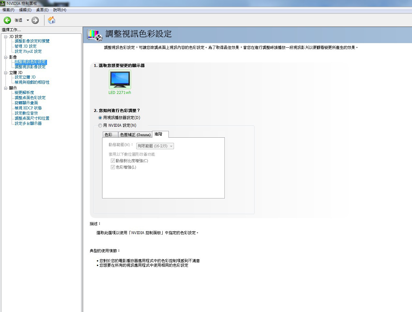Click the NVIDIA icon in title bar
The height and width of the screenshot is (312, 412).
(x=3, y=3)
